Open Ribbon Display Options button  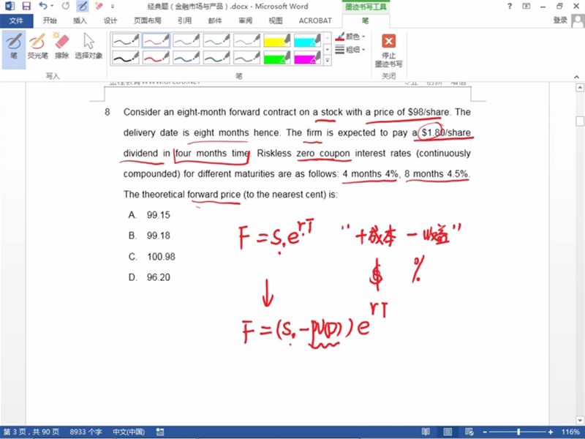click(526, 6)
